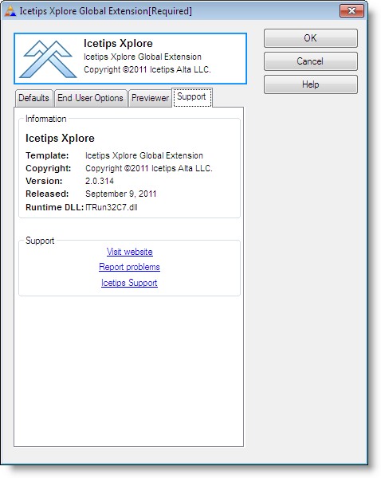Click the Support tab
381x478 pixels.
(192, 97)
